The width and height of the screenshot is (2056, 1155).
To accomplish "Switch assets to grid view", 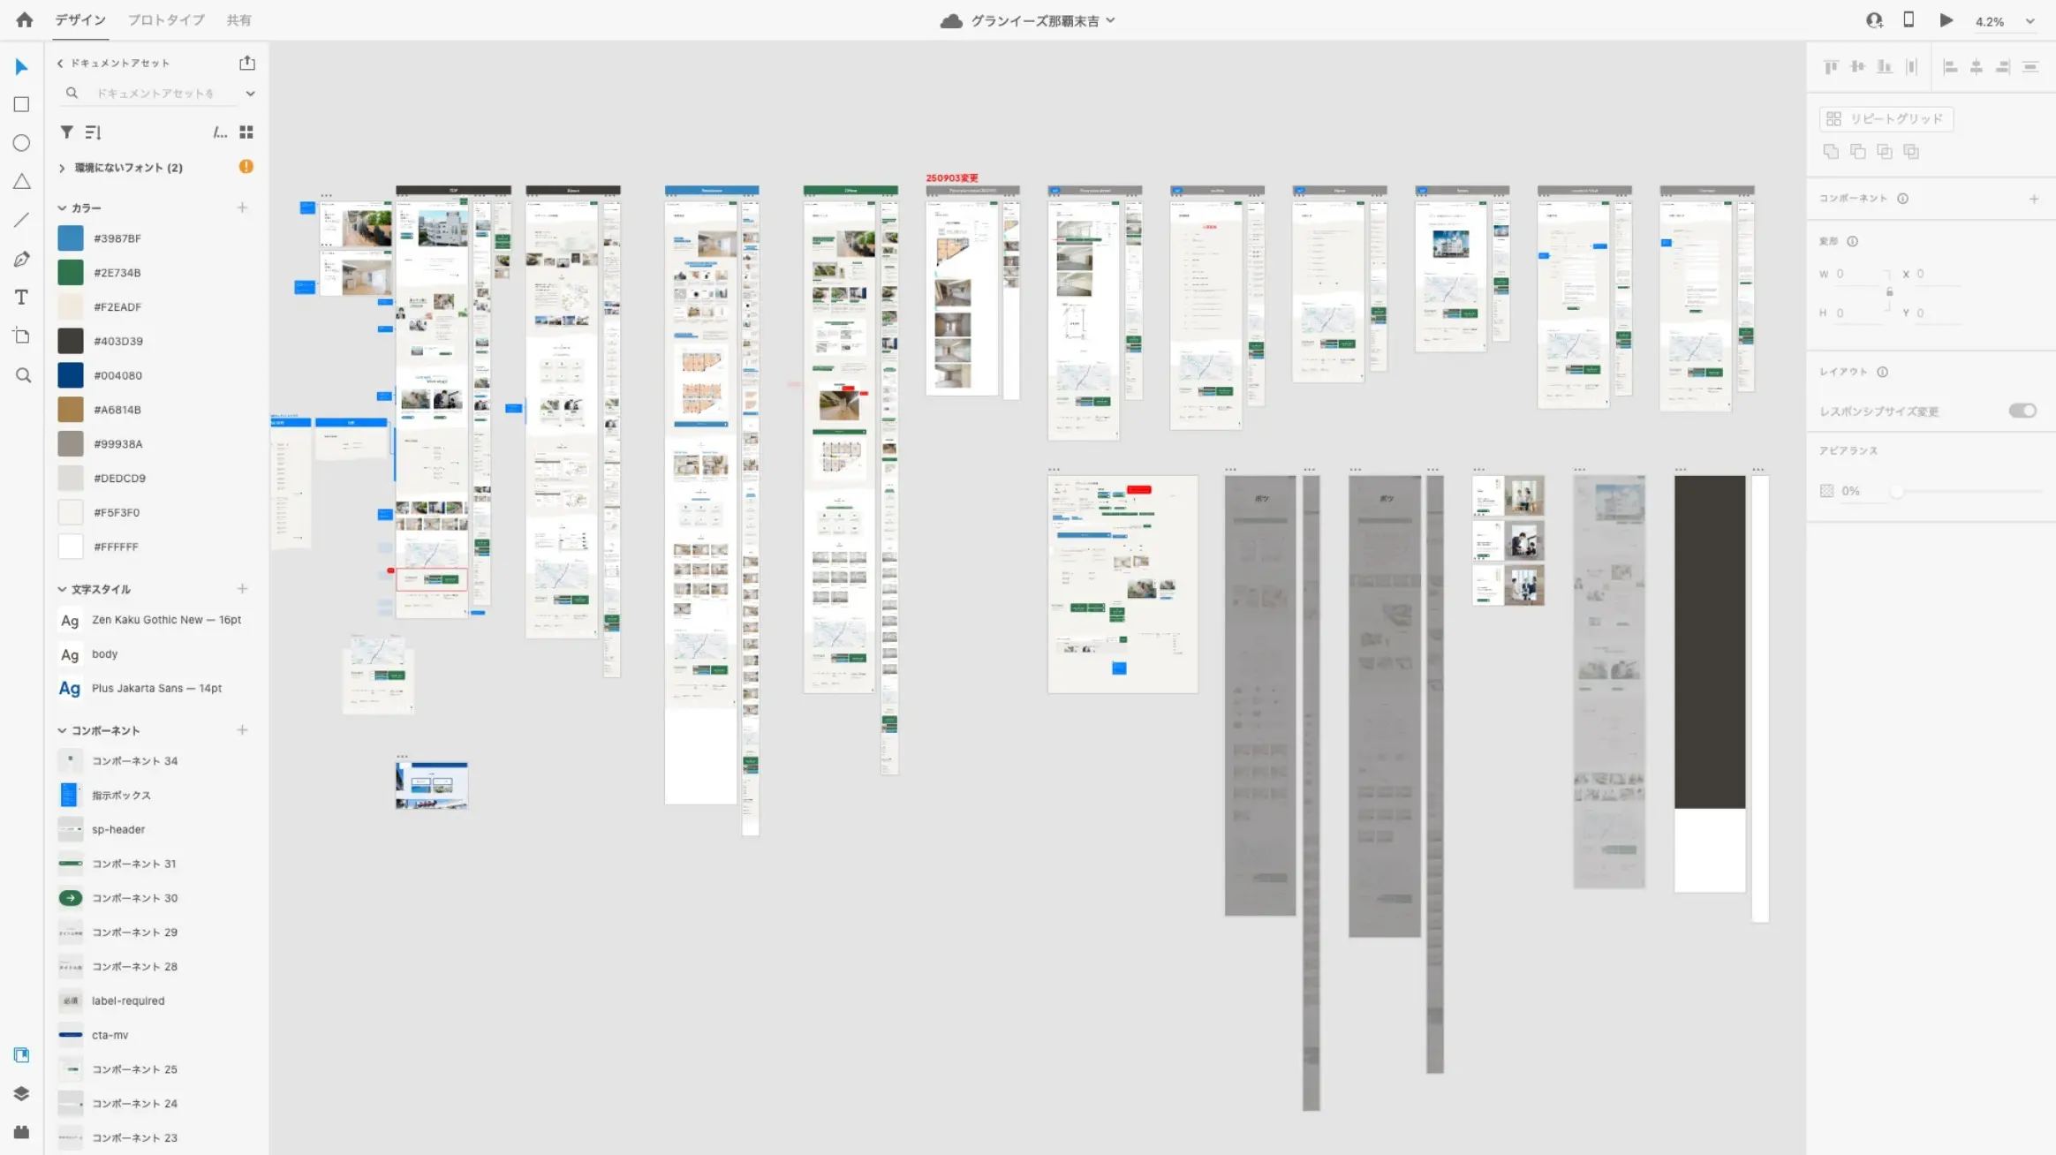I will pyautogui.click(x=246, y=132).
